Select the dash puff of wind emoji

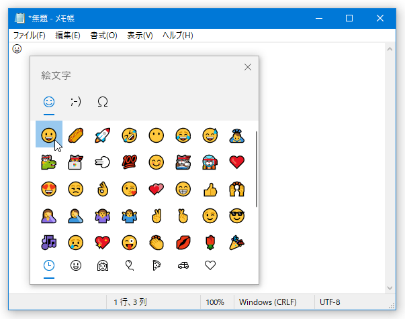click(103, 162)
